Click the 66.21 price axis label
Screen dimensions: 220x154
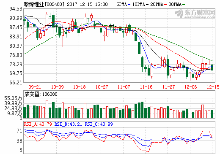coord(16,83)
